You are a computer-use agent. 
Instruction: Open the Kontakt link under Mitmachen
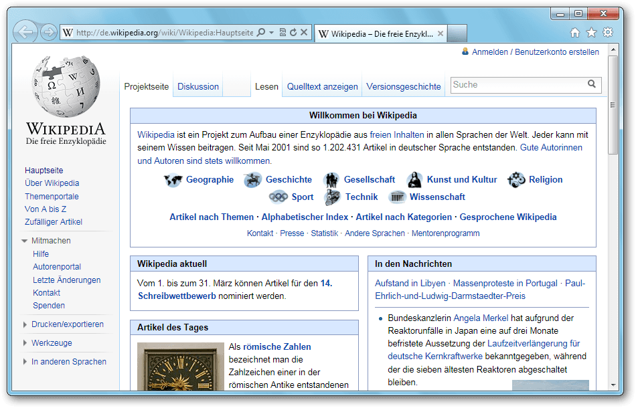click(x=46, y=293)
